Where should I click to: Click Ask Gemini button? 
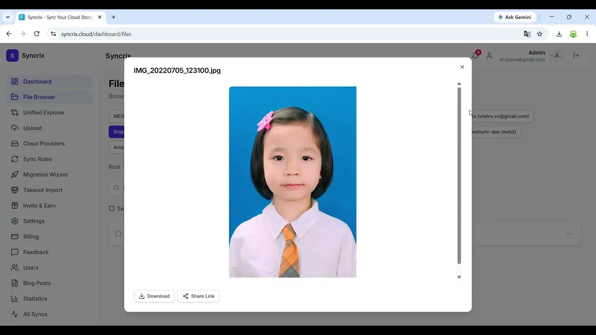click(x=515, y=17)
